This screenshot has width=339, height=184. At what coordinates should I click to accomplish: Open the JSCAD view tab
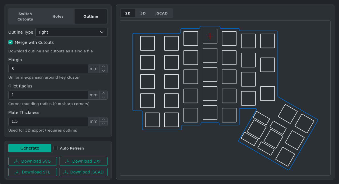pyautogui.click(x=161, y=13)
